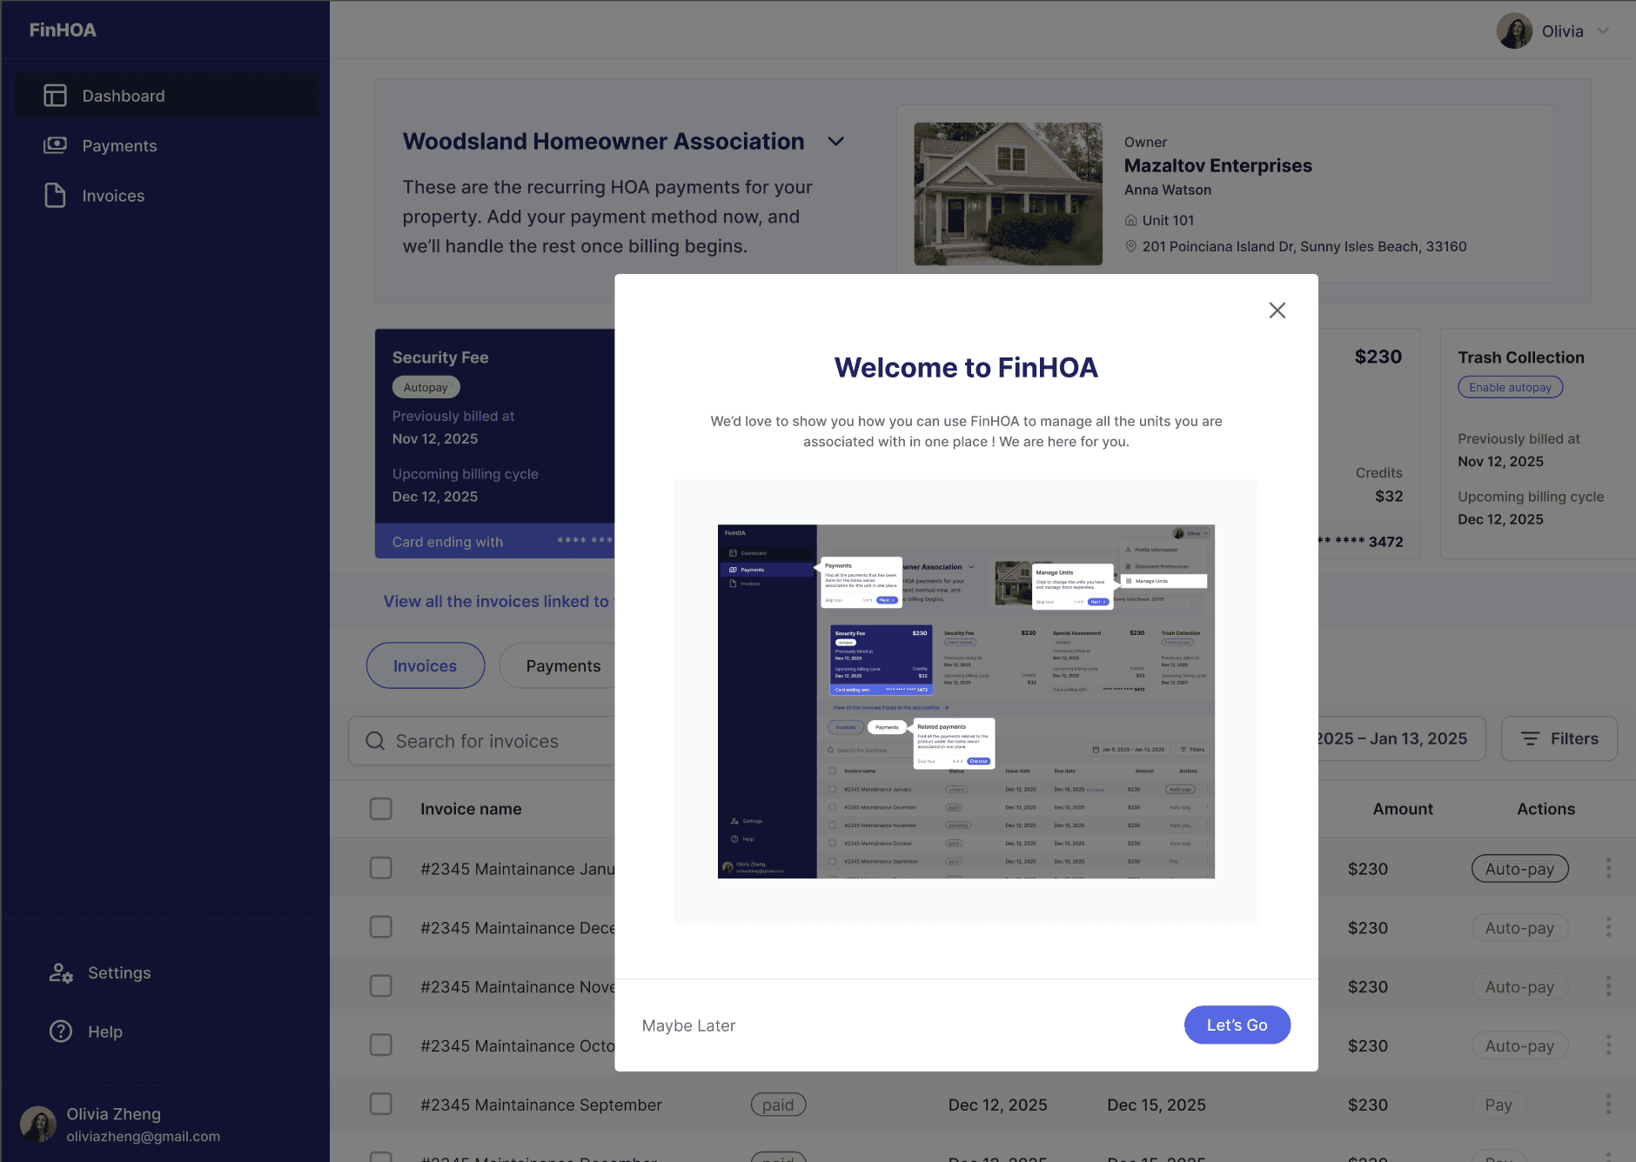Image resolution: width=1636 pixels, height=1162 pixels.
Task: Click the address location pin icon
Action: [1130, 246]
